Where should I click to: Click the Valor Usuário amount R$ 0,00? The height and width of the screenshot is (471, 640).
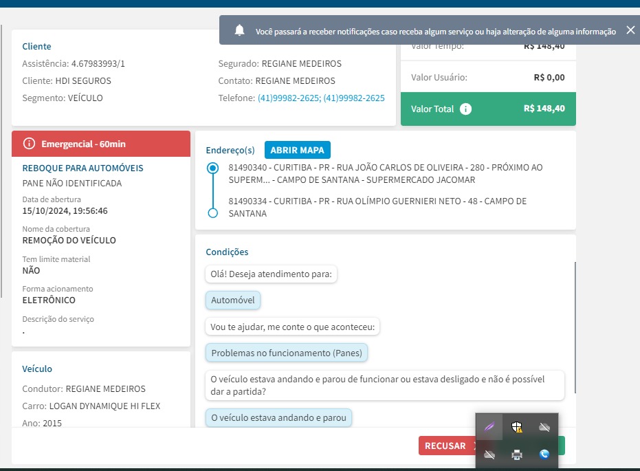coord(549,78)
